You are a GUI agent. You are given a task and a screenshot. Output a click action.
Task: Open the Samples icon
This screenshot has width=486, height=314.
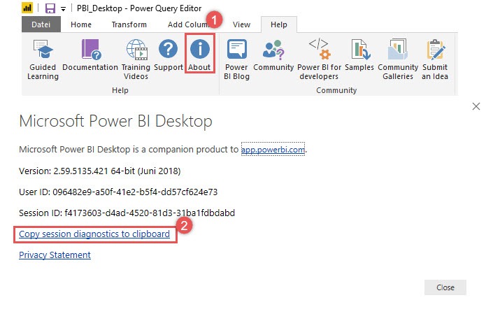click(359, 55)
